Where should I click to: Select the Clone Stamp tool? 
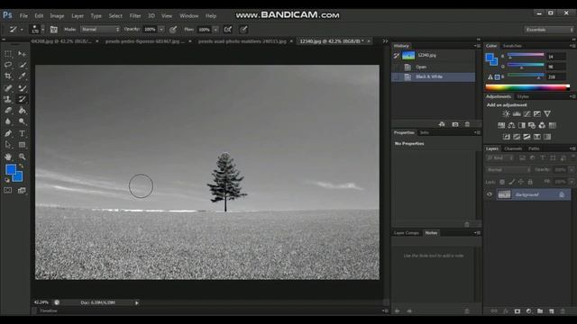point(8,99)
